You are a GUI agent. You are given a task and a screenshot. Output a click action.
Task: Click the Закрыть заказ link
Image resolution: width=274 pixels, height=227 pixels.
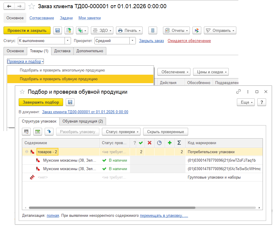click(151, 41)
